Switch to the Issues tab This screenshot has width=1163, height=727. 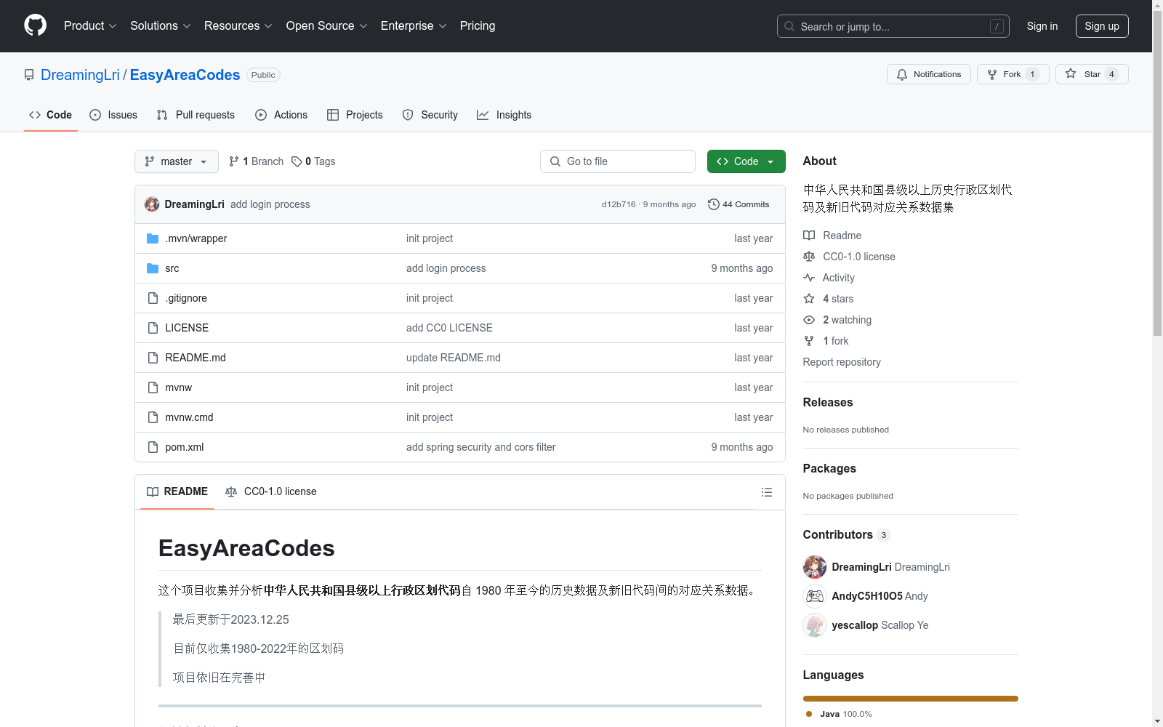point(113,115)
